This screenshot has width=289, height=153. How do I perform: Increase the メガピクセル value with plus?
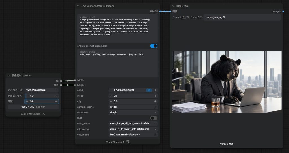[x=56, y=96]
